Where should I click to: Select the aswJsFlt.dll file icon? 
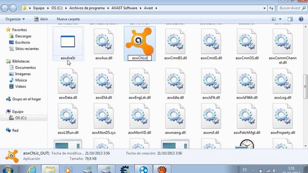pos(211,81)
